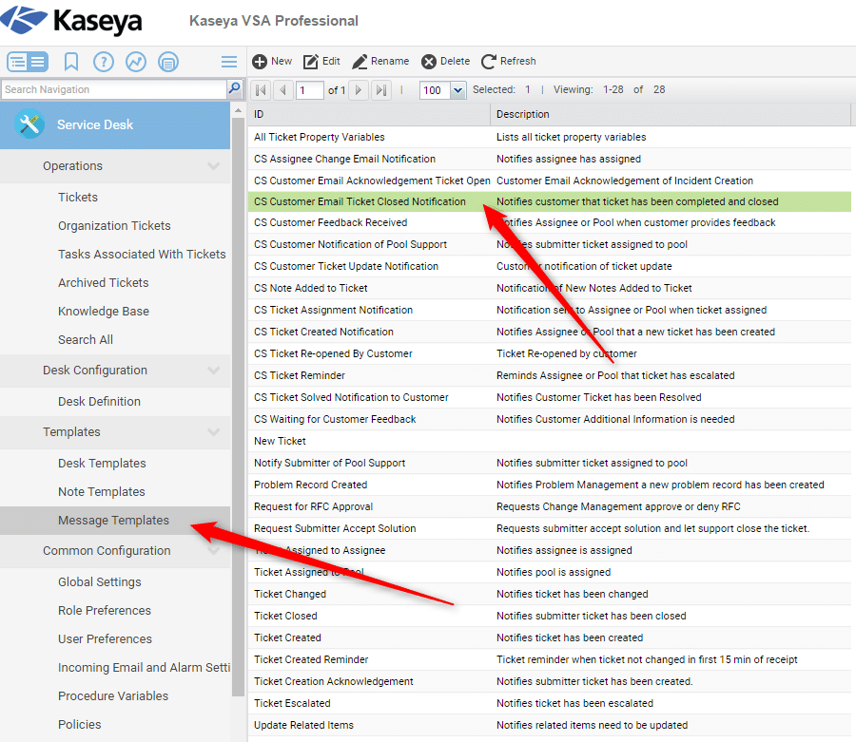This screenshot has height=742, width=856.
Task: Open Search All
Action: [86, 340]
